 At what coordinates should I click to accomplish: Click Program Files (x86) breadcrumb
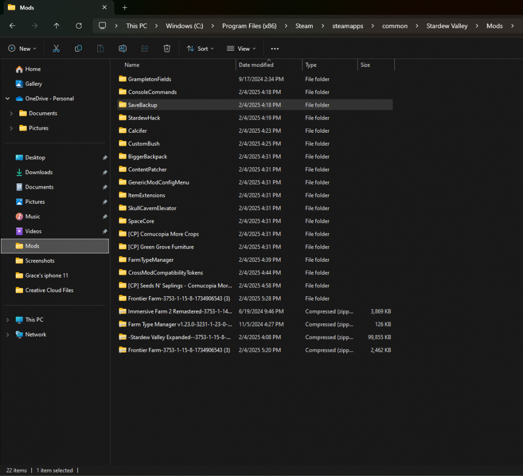coord(249,26)
